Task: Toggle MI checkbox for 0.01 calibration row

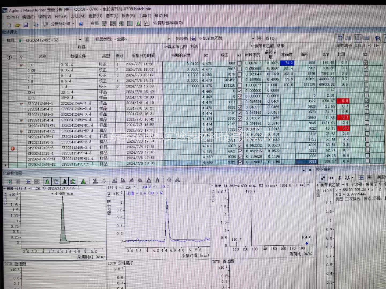Action: (239, 63)
